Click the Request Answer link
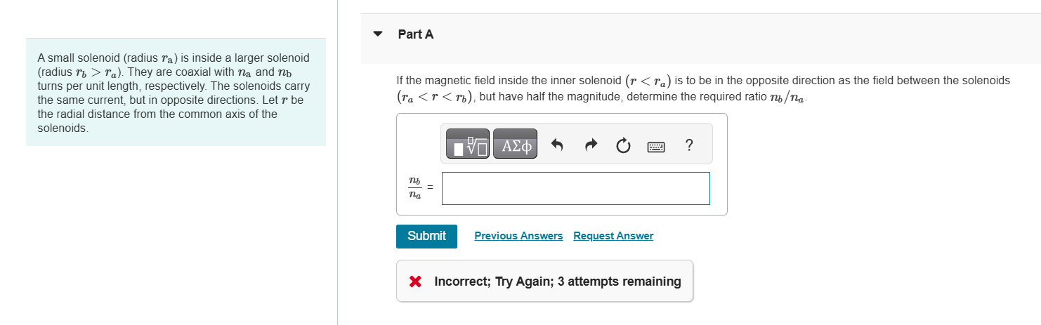Screen dimensions: 1041x325 tap(613, 236)
